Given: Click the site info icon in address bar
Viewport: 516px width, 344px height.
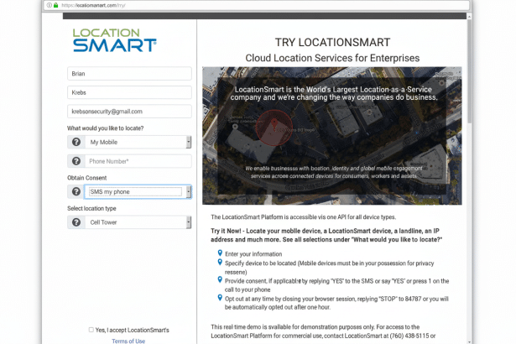Looking at the screenshot, I should (50, 5).
